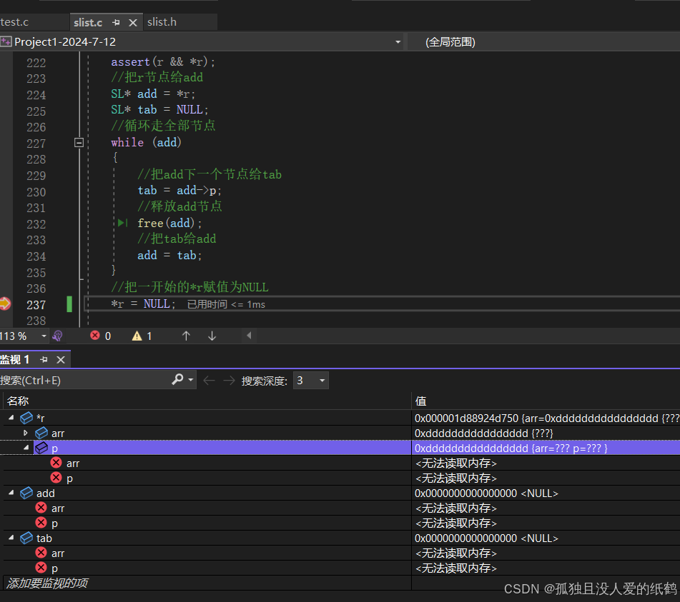Switch to the test.c tab
This screenshot has height=602, width=680.
click(x=15, y=22)
